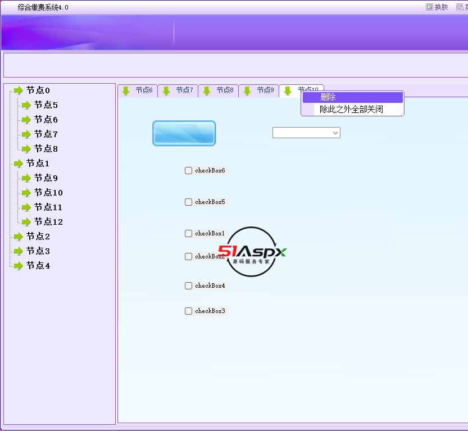This screenshot has height=431, width=468.
Task: Activate the 节点9 tab
Action: (259, 90)
